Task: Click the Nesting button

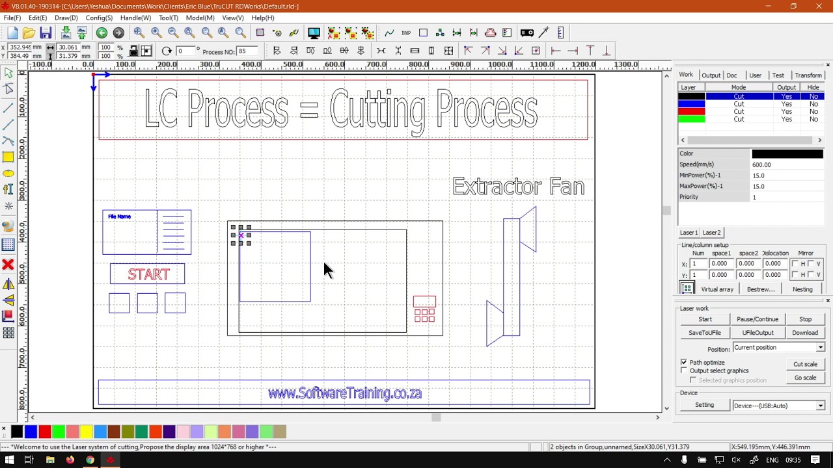Action: point(802,289)
